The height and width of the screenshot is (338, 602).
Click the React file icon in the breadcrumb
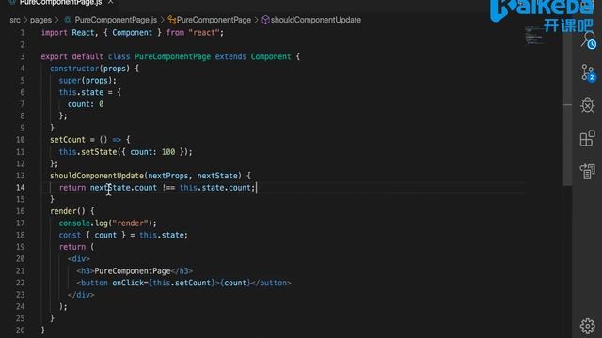pyautogui.click(x=68, y=20)
